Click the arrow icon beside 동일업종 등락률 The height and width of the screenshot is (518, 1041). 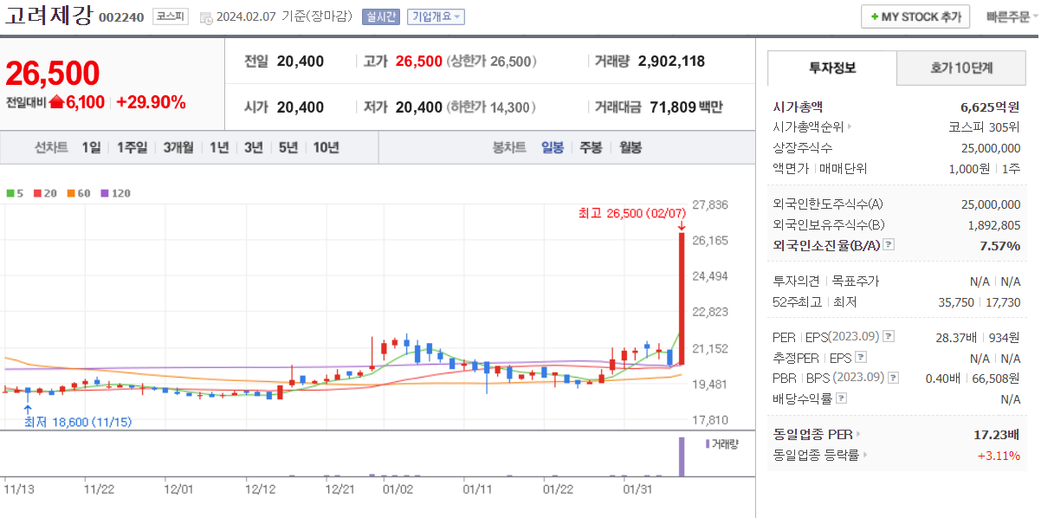[x=864, y=455]
